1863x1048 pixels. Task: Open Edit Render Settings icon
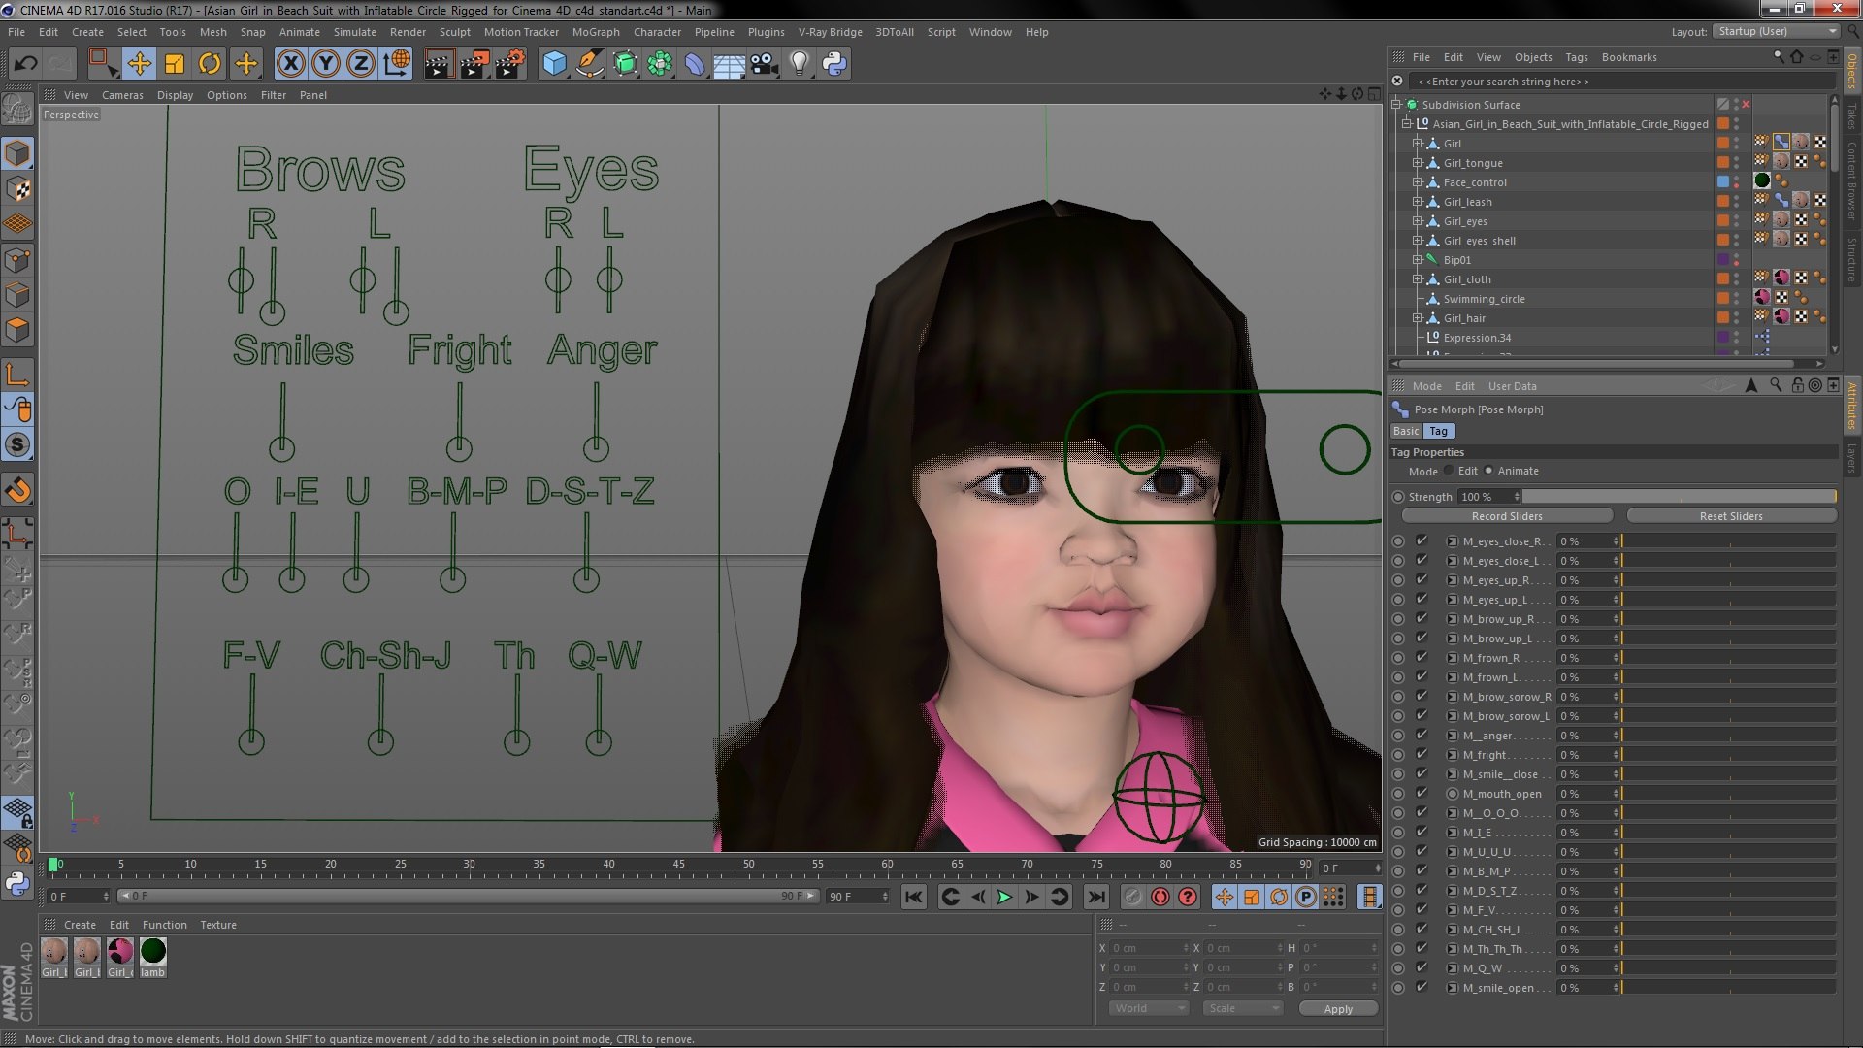pos(510,64)
